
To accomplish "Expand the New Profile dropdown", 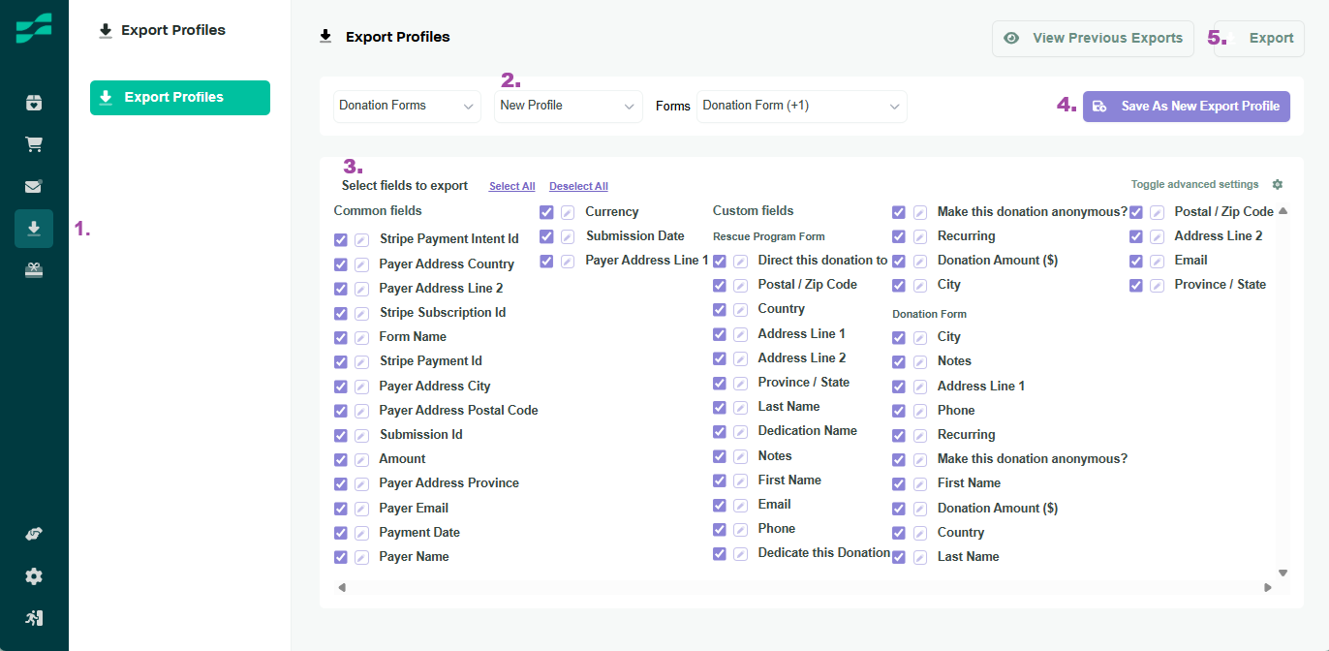I will (568, 106).
